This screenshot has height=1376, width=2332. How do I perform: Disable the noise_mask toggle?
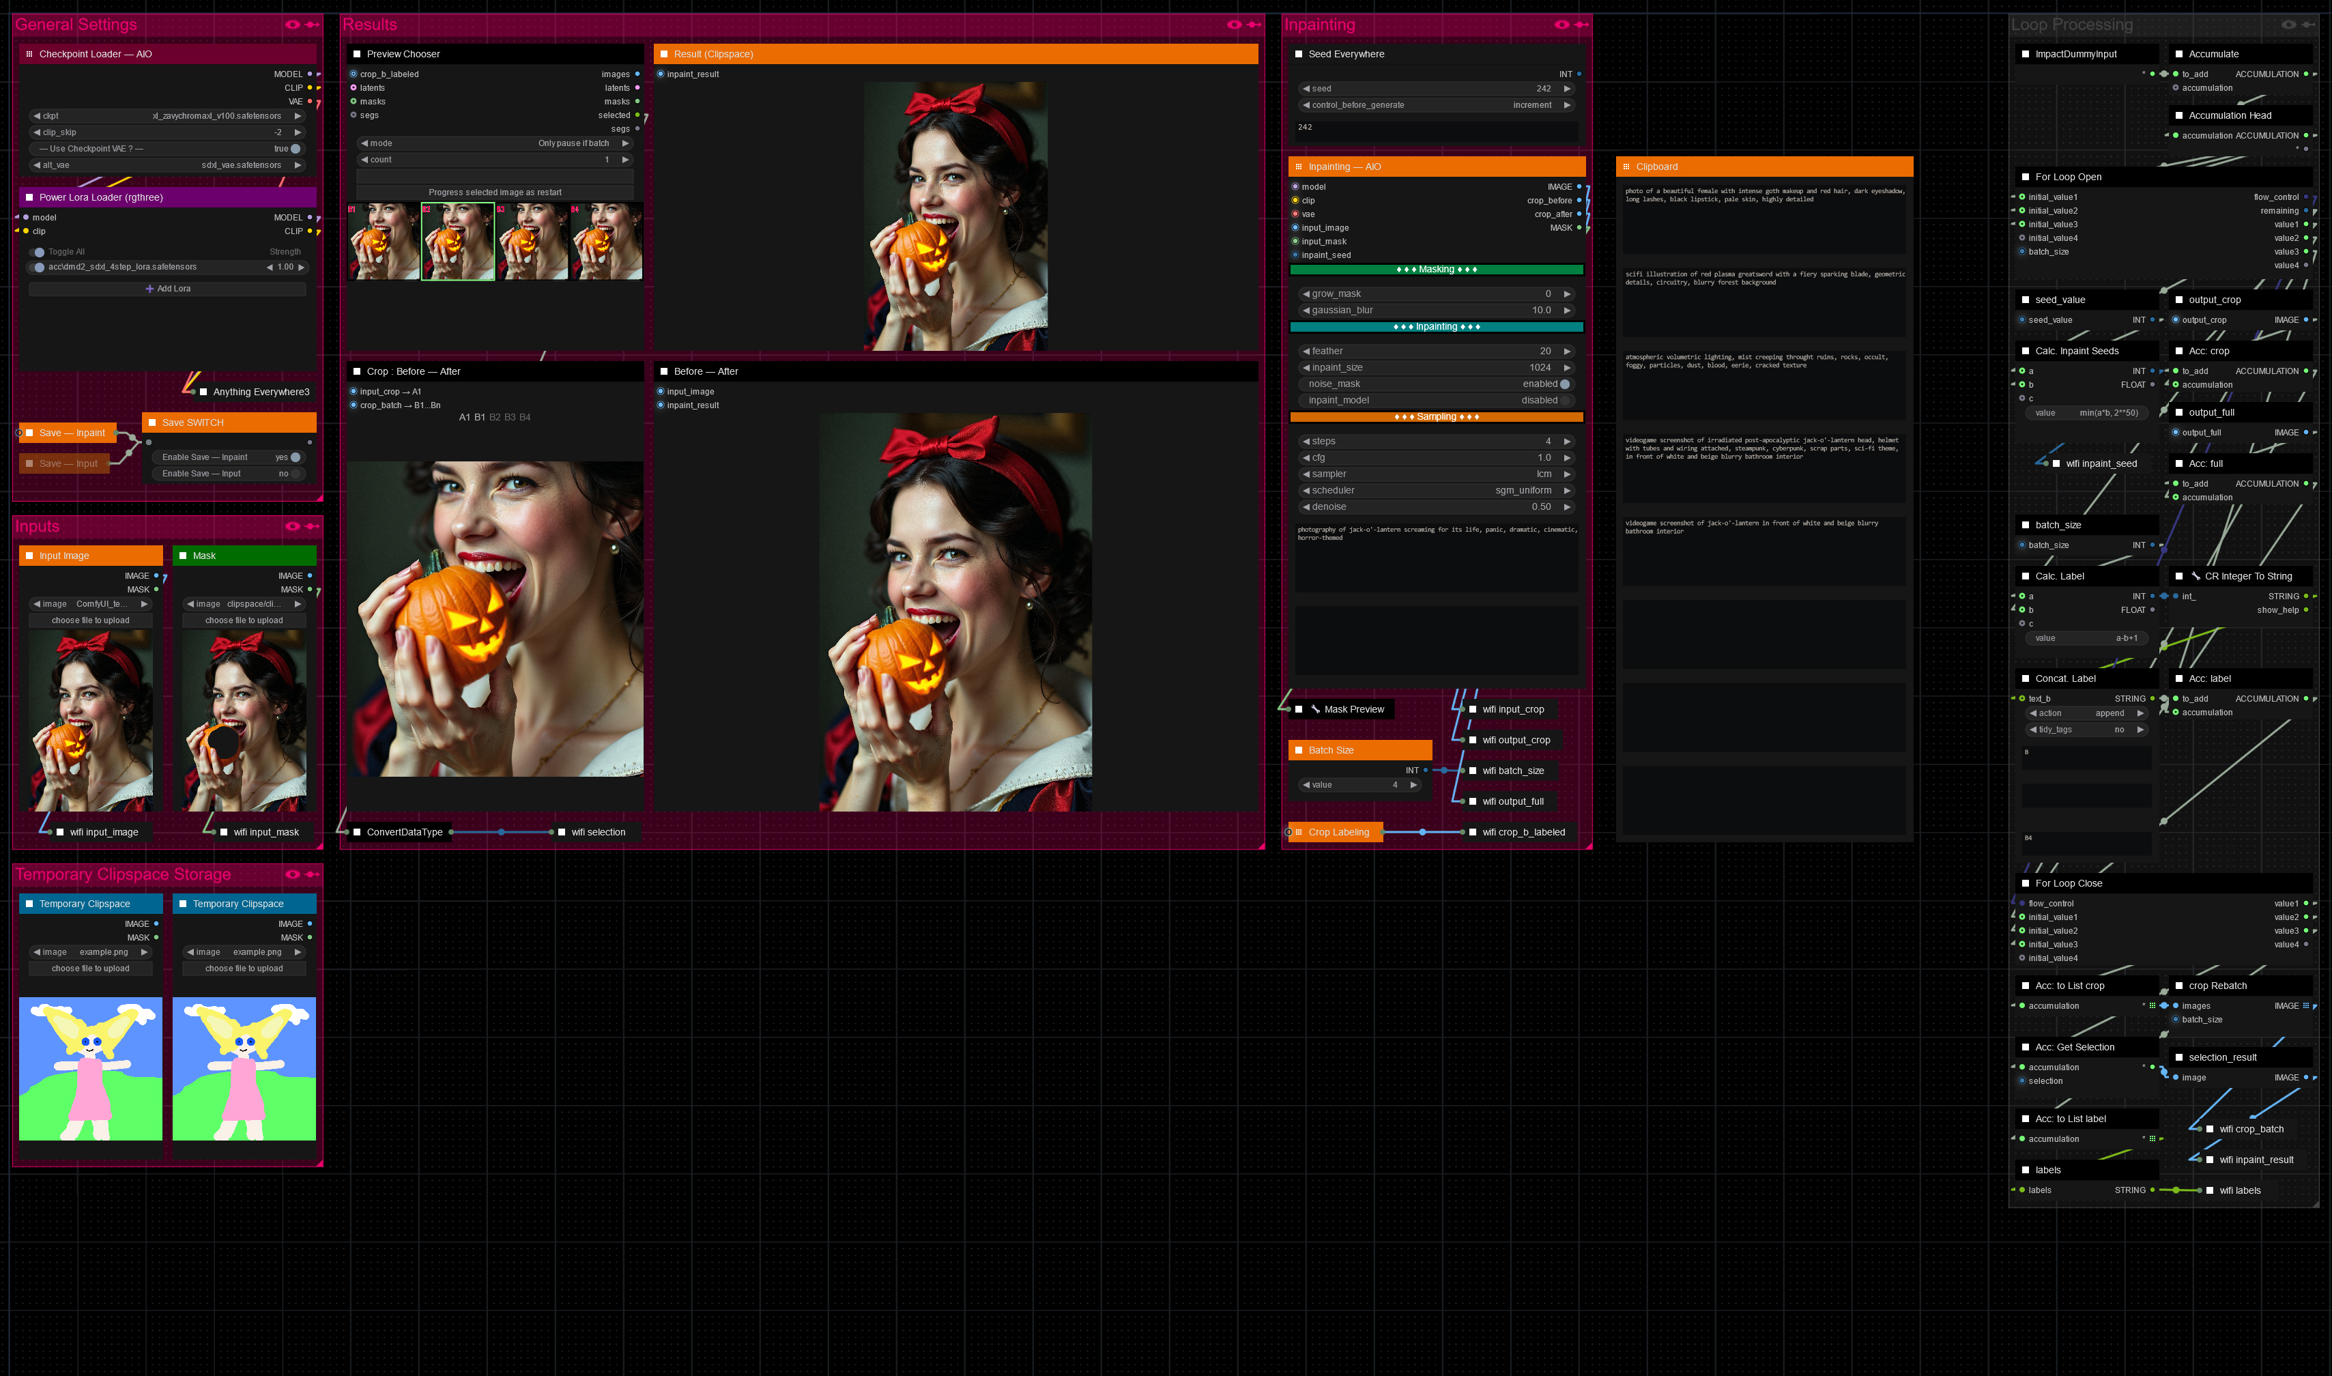point(1564,384)
